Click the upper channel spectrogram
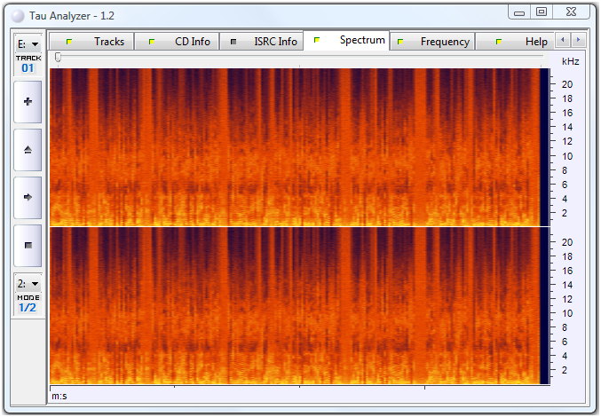This screenshot has width=601, height=417. coord(295,146)
